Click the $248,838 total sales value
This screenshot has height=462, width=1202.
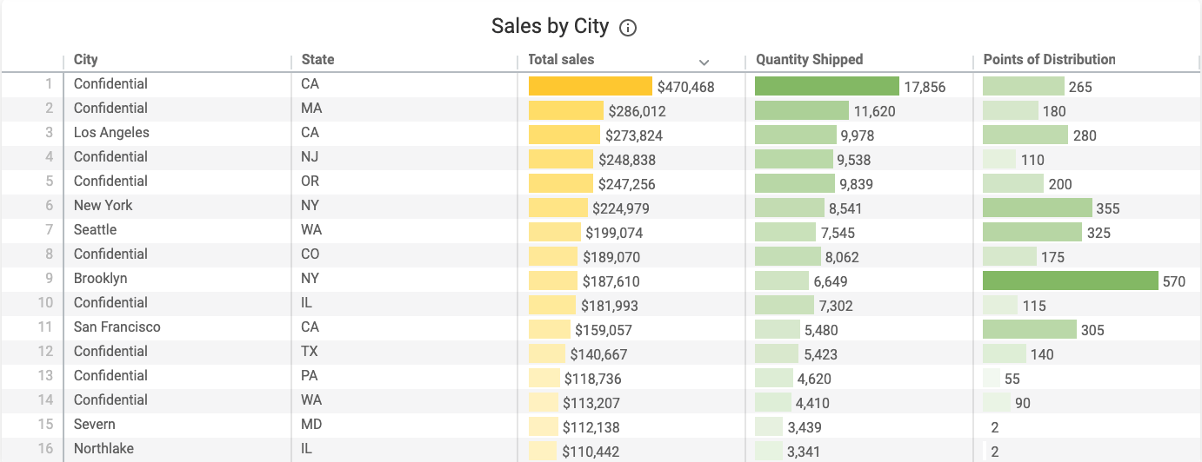pyautogui.click(x=627, y=160)
